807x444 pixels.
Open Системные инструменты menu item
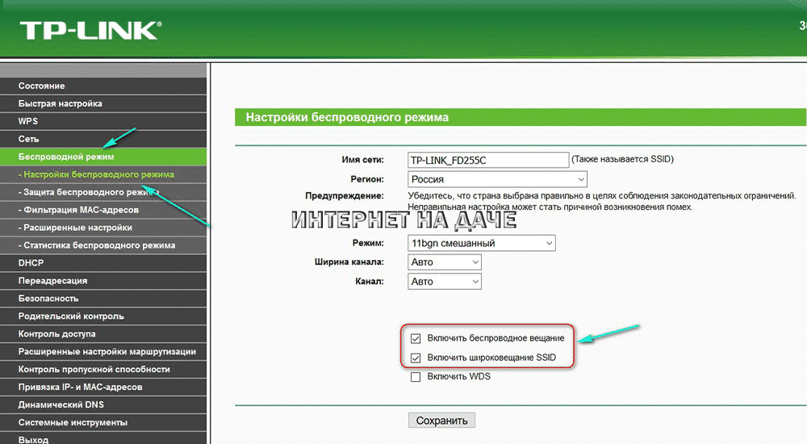73,422
